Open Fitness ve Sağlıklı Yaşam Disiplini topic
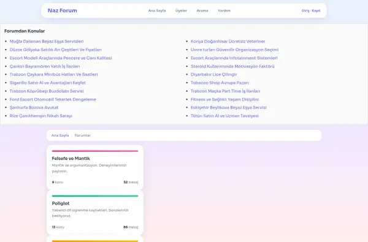Image resolution: width=368 pixels, height=242 pixels. click(x=224, y=99)
